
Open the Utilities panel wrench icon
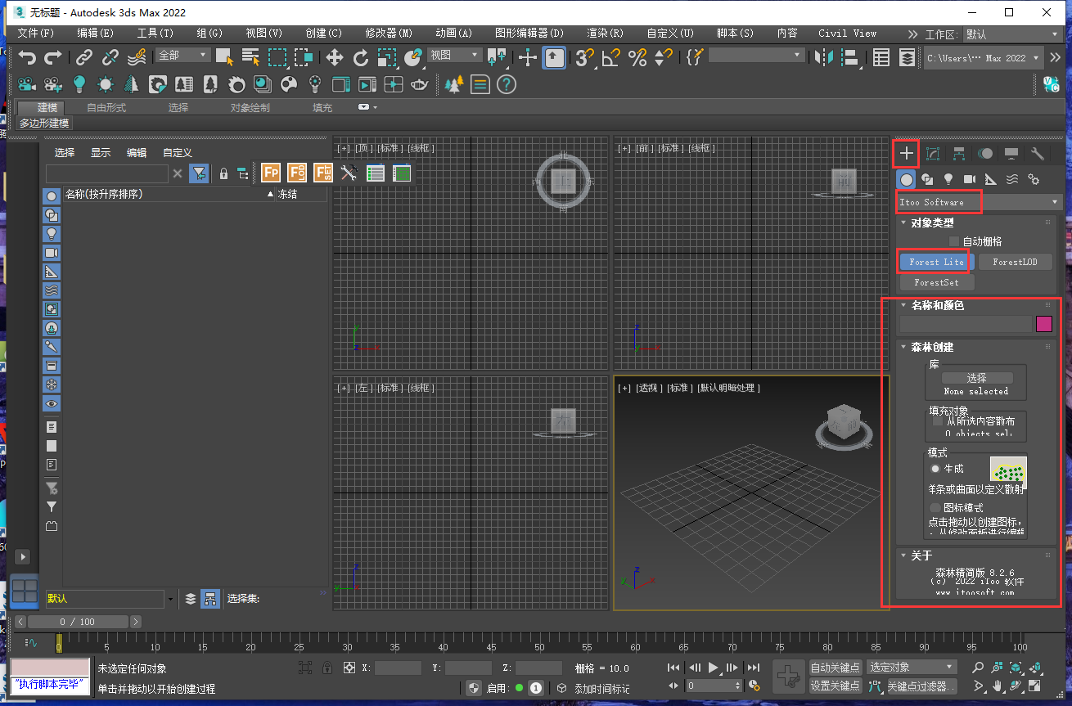[1036, 153]
